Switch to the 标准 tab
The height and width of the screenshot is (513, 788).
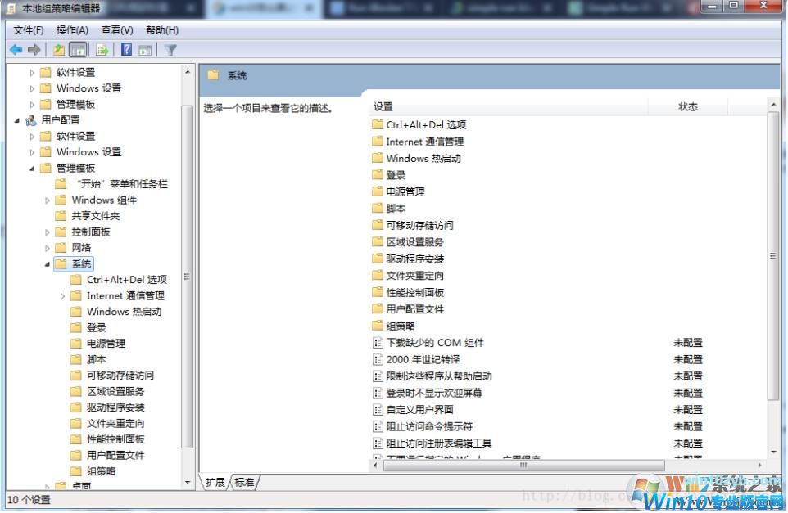click(x=244, y=482)
